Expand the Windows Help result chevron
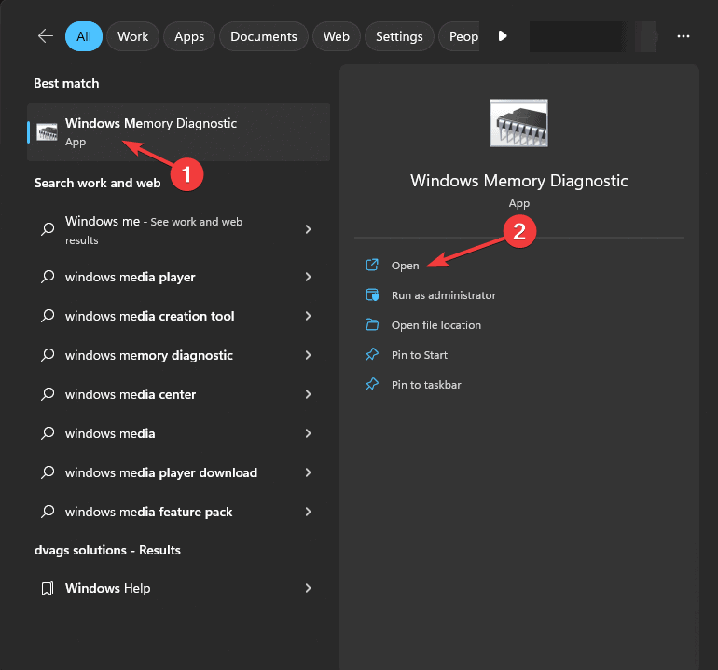This screenshot has width=718, height=670. pos(308,589)
